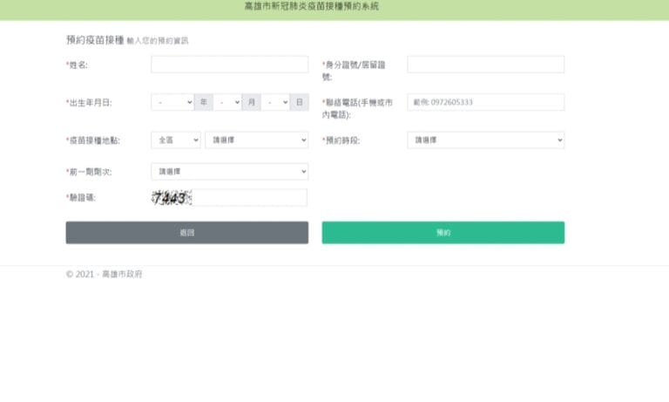Open the birth day dropdown
The height and width of the screenshot is (402, 669).
(x=274, y=102)
